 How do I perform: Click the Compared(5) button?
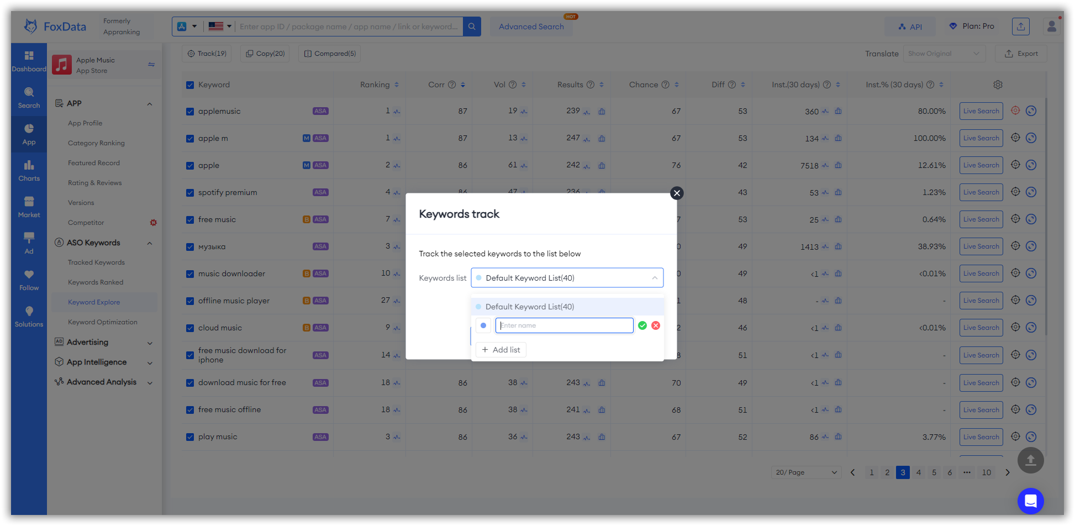(x=330, y=54)
